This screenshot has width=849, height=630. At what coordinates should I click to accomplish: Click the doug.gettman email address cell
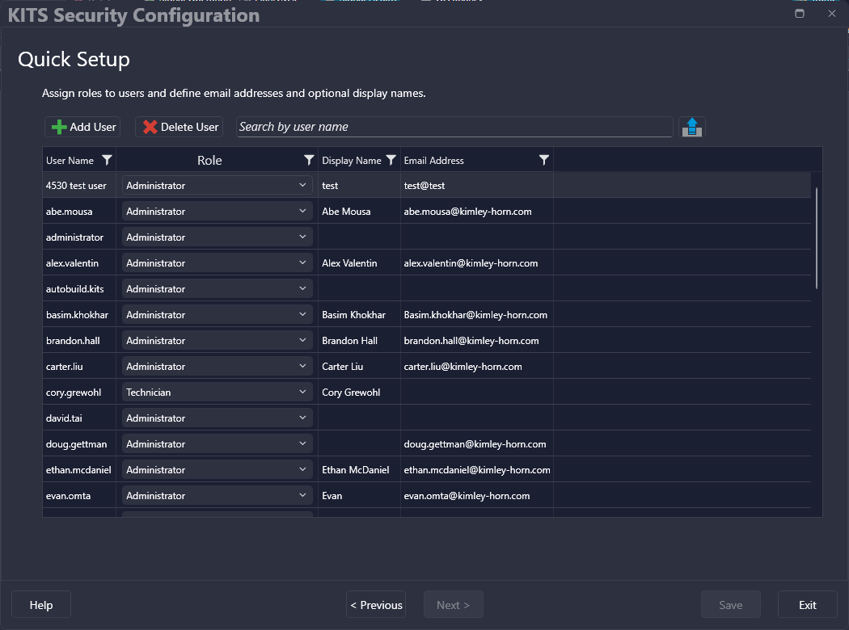click(475, 444)
